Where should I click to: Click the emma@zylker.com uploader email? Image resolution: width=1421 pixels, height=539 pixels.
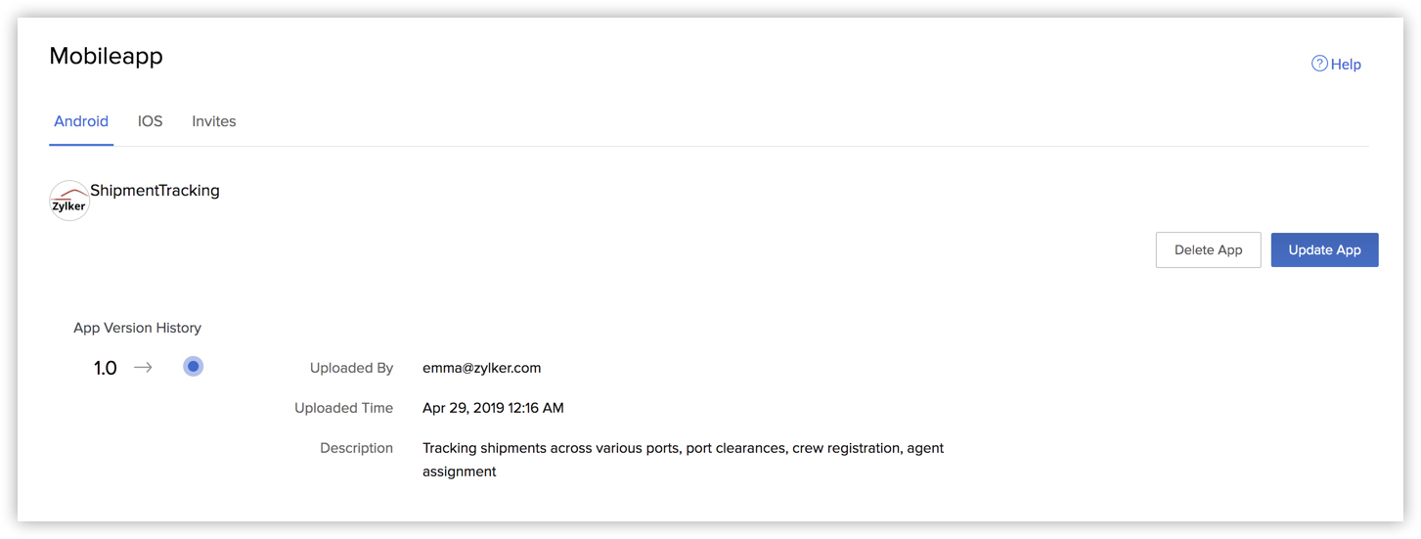tap(481, 368)
